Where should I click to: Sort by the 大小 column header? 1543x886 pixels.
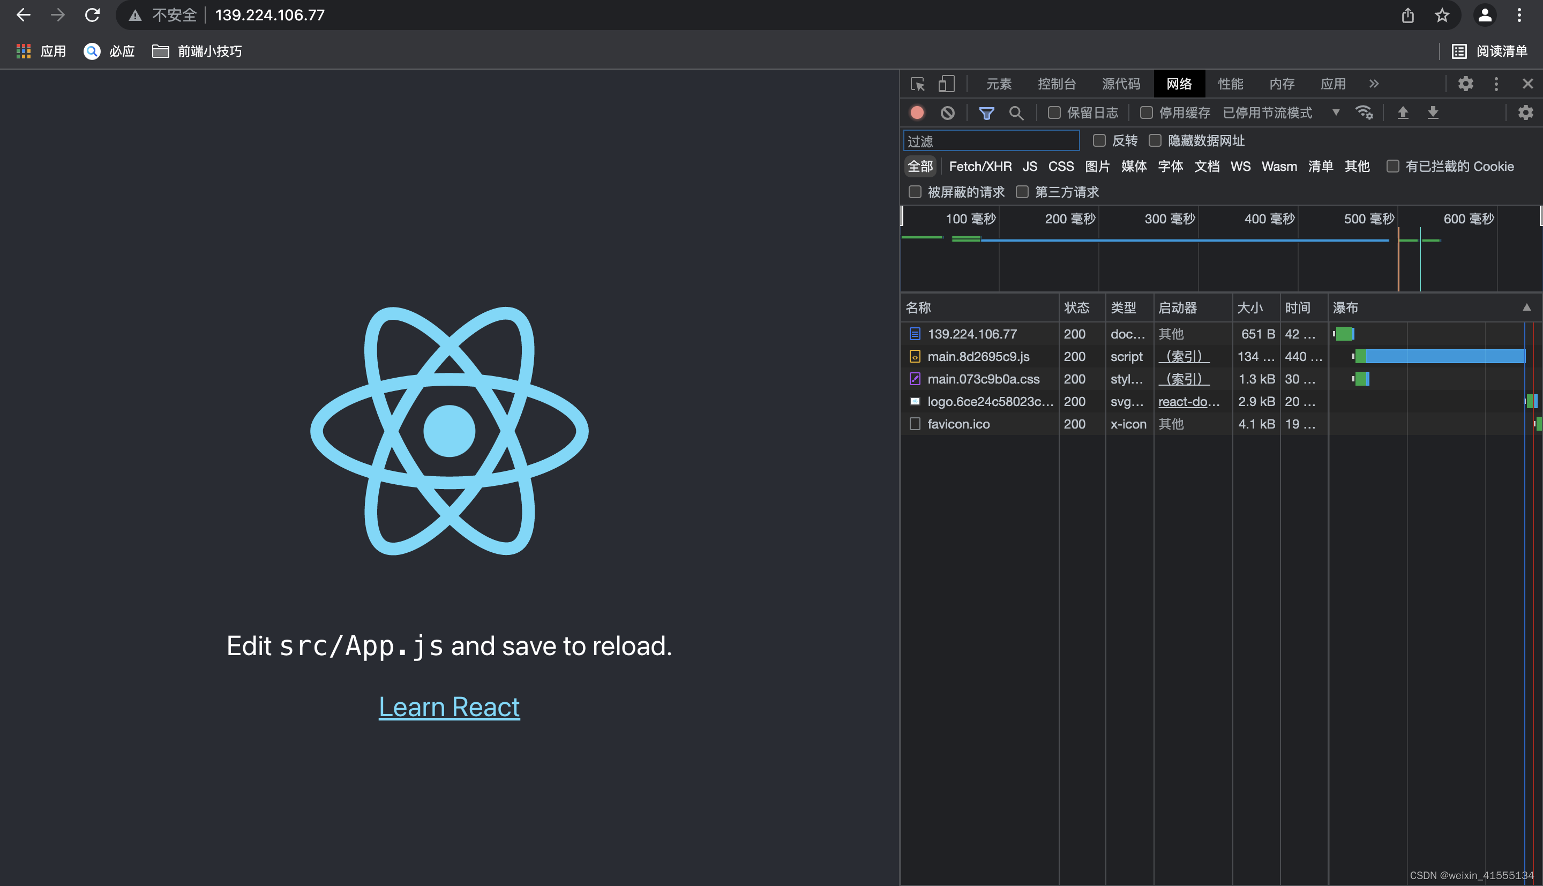pyautogui.click(x=1256, y=307)
